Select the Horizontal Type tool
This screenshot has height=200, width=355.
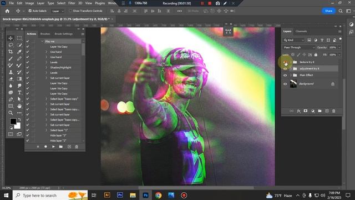click(19, 93)
